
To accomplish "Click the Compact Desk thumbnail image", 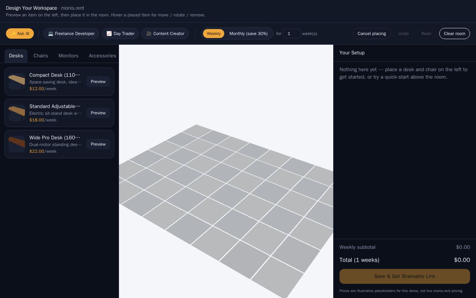I will pyautogui.click(x=17, y=82).
